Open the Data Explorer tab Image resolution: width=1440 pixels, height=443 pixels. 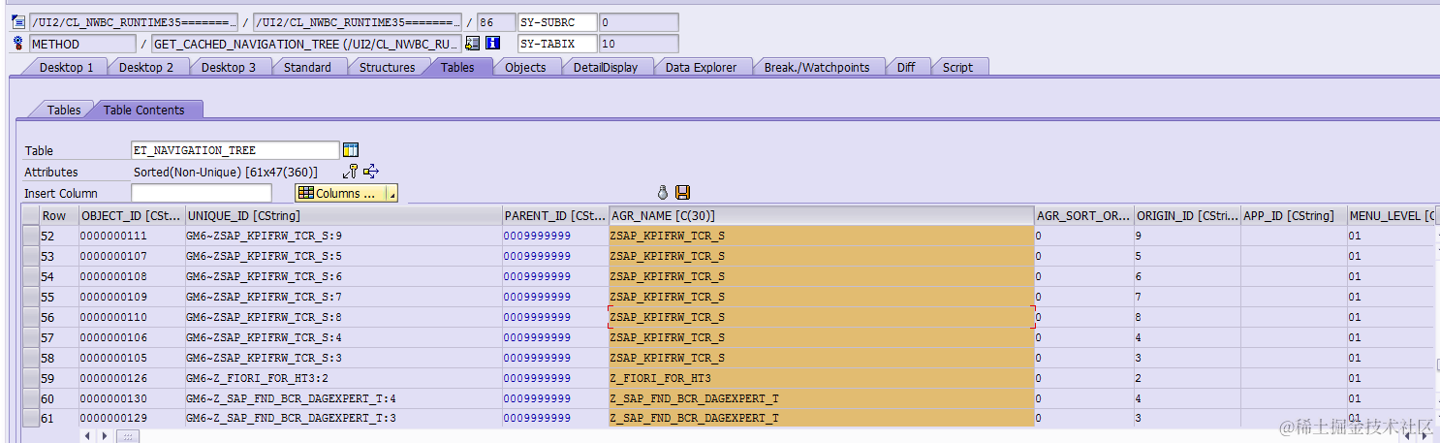(701, 67)
